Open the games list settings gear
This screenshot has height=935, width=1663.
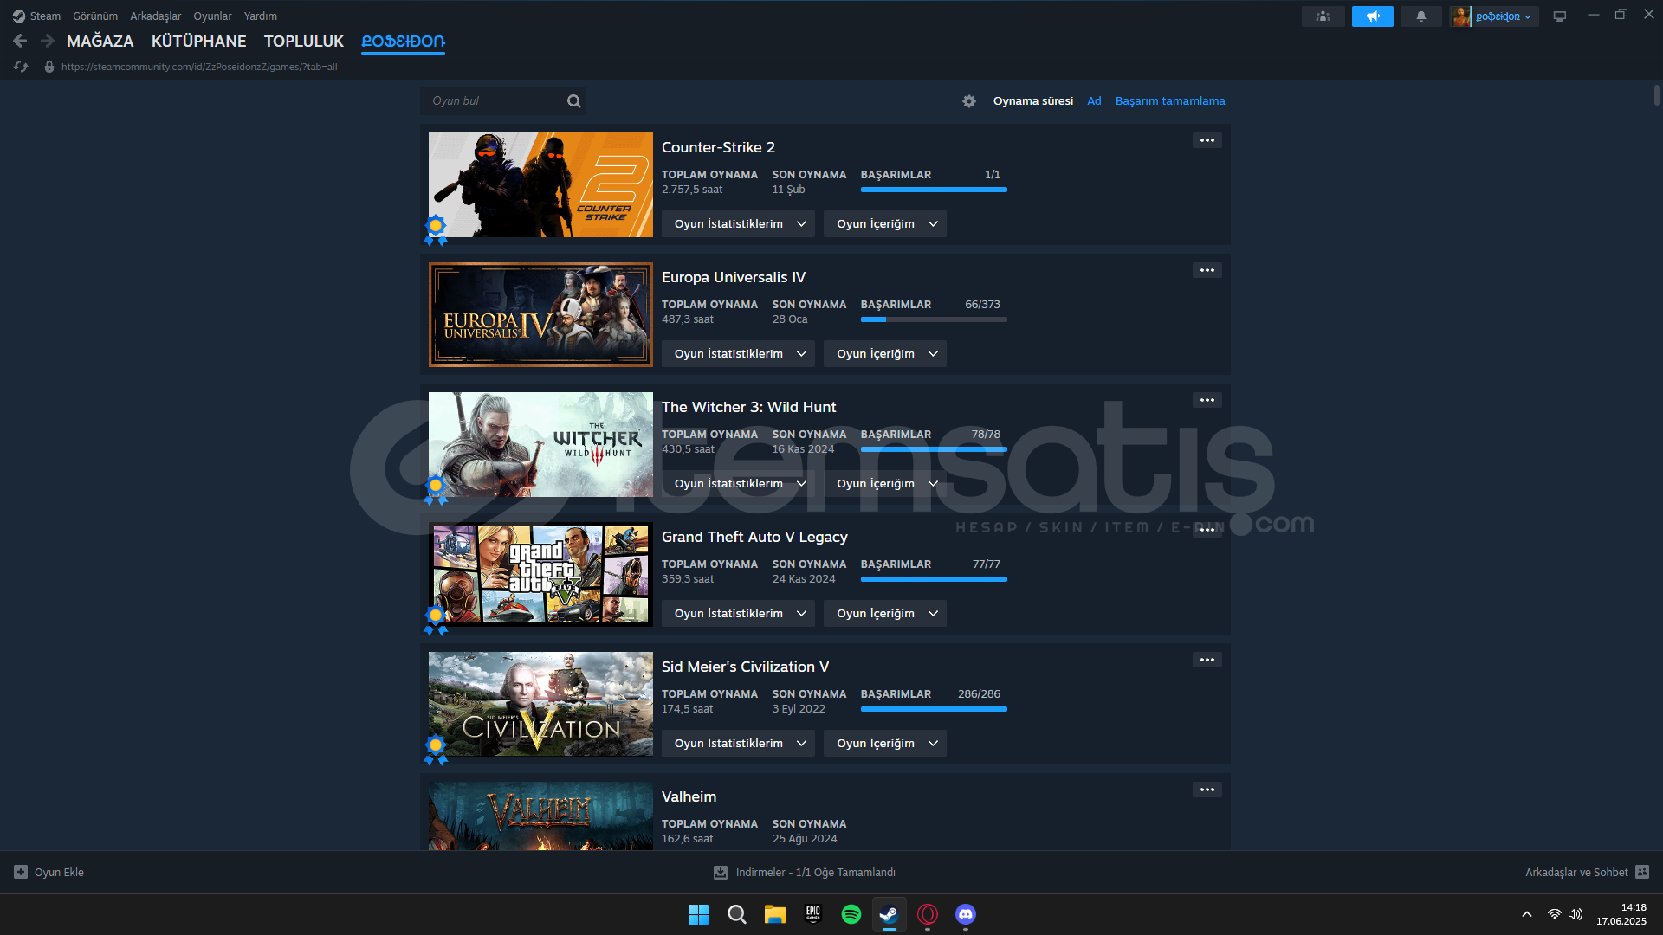(x=969, y=101)
